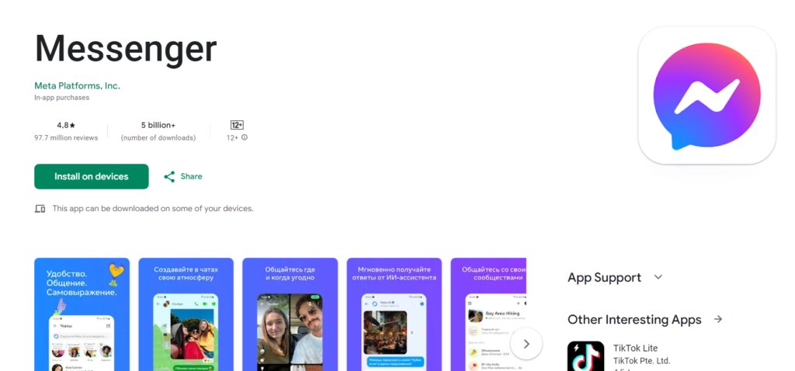Viewport: 795px width, 371px height.
Task: Click the devices icon beside download notice
Action: point(40,209)
